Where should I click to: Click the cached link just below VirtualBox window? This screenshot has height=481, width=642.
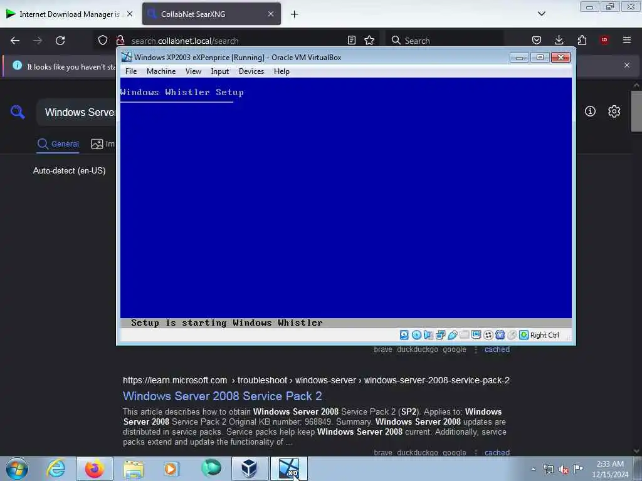[497, 349]
